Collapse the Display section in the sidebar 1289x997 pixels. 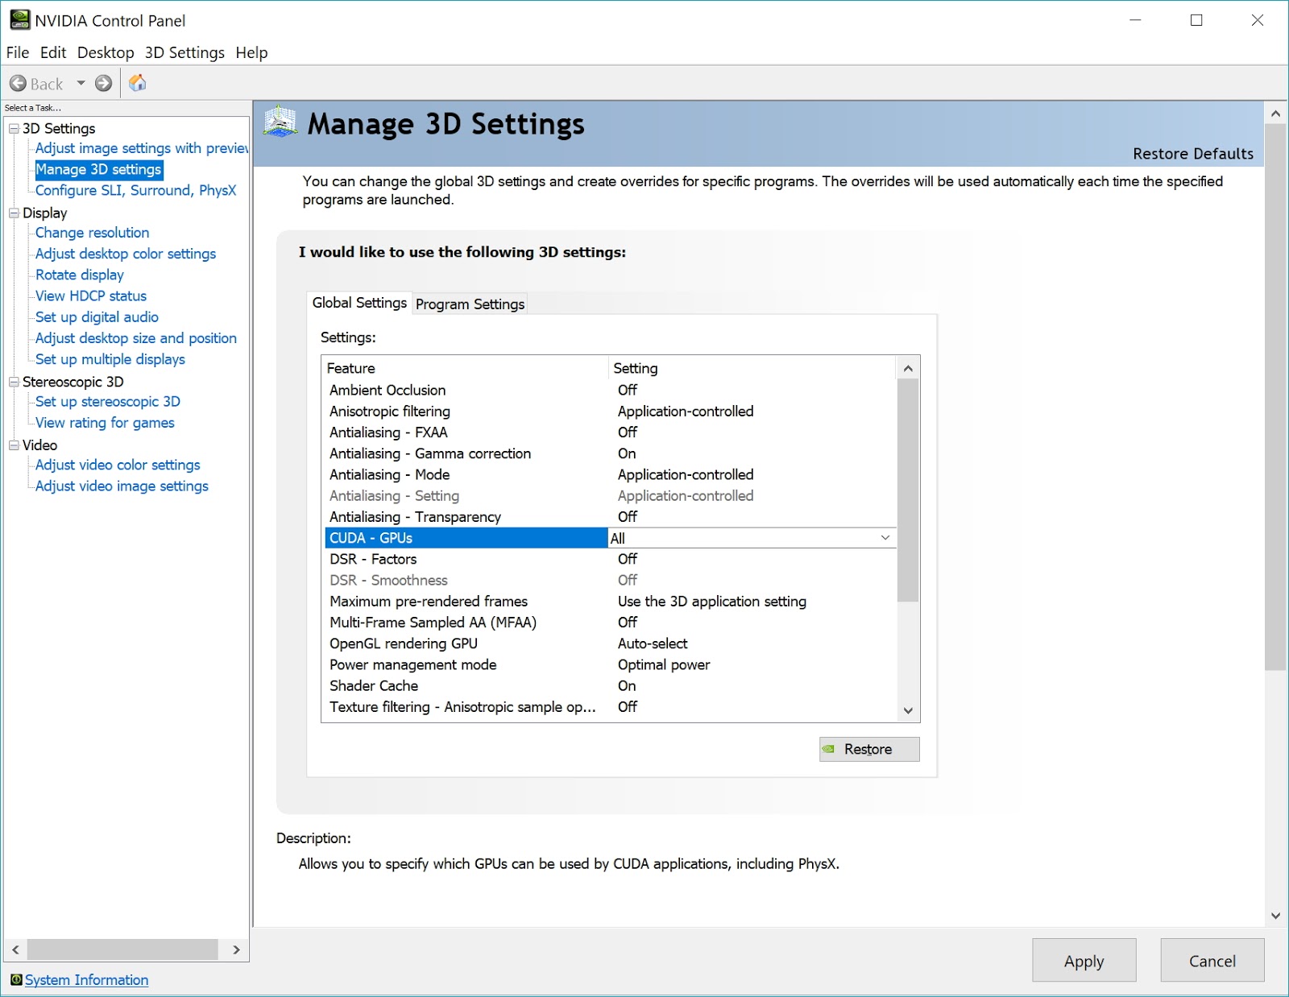tap(14, 213)
